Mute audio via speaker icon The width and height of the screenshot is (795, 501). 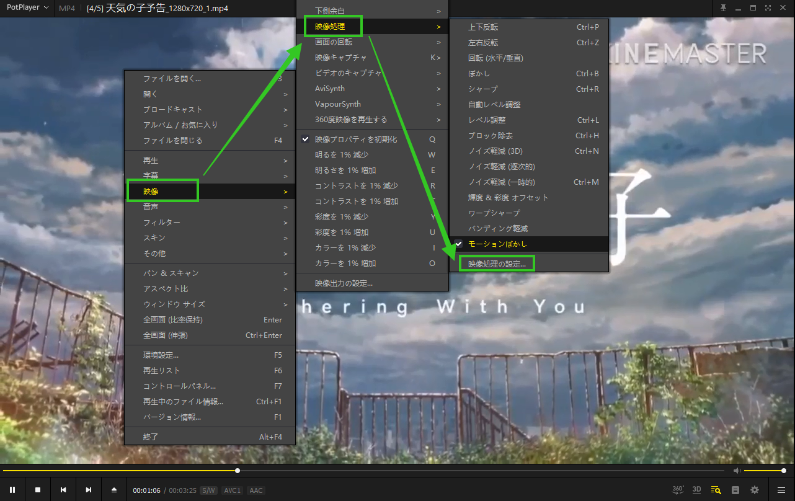737,471
